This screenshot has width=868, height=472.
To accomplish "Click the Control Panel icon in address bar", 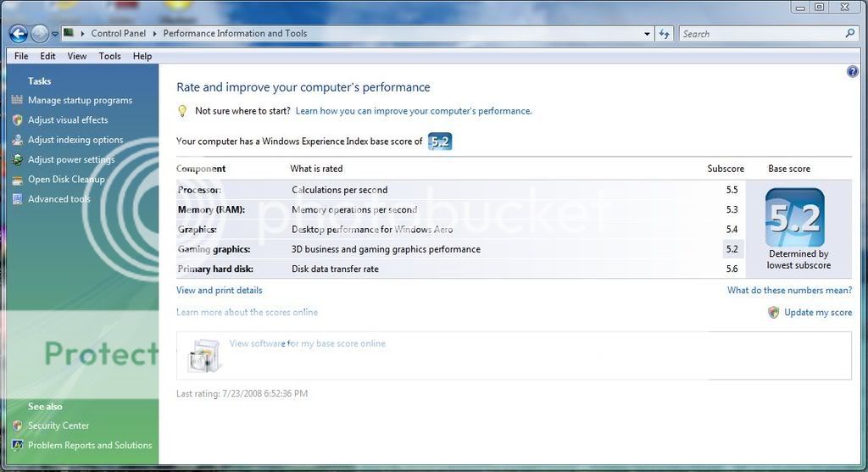I will [69, 33].
